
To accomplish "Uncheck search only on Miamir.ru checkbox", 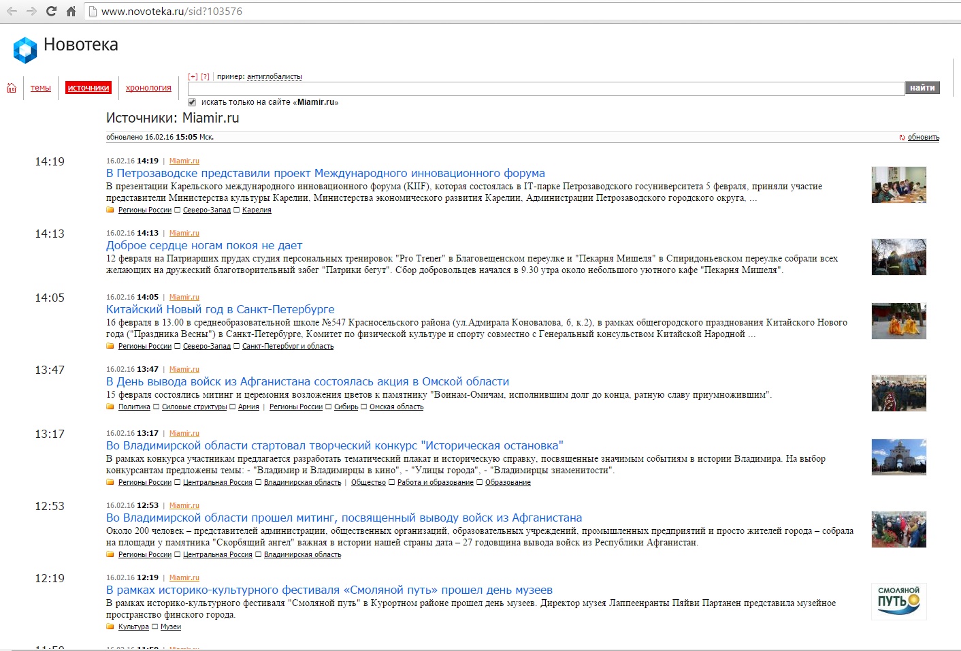I will (192, 102).
